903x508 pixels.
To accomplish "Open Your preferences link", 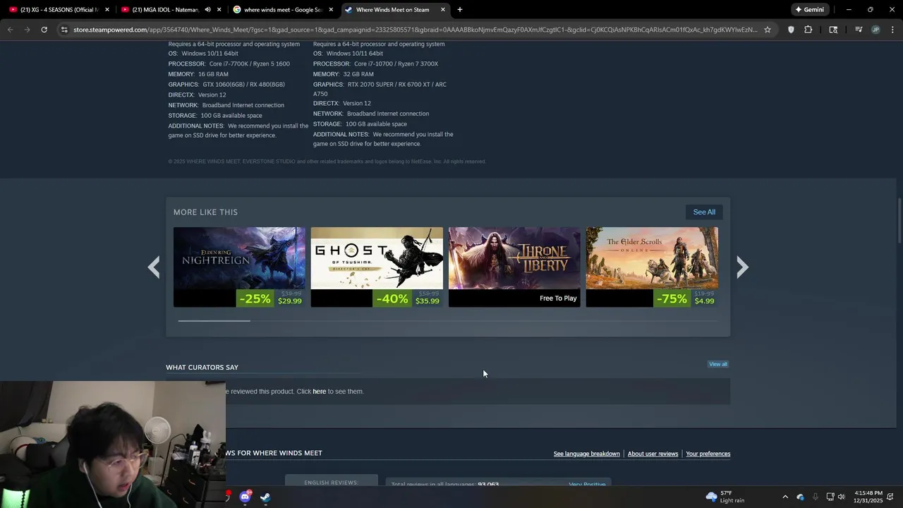I will [x=708, y=454].
